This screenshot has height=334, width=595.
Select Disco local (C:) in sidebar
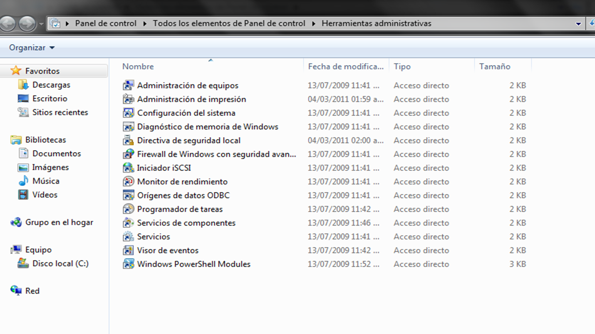pyautogui.click(x=60, y=264)
